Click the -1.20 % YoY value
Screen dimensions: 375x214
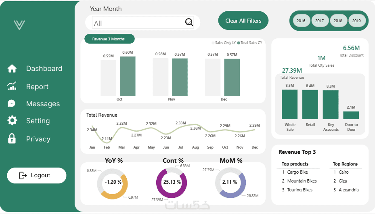[113, 182]
